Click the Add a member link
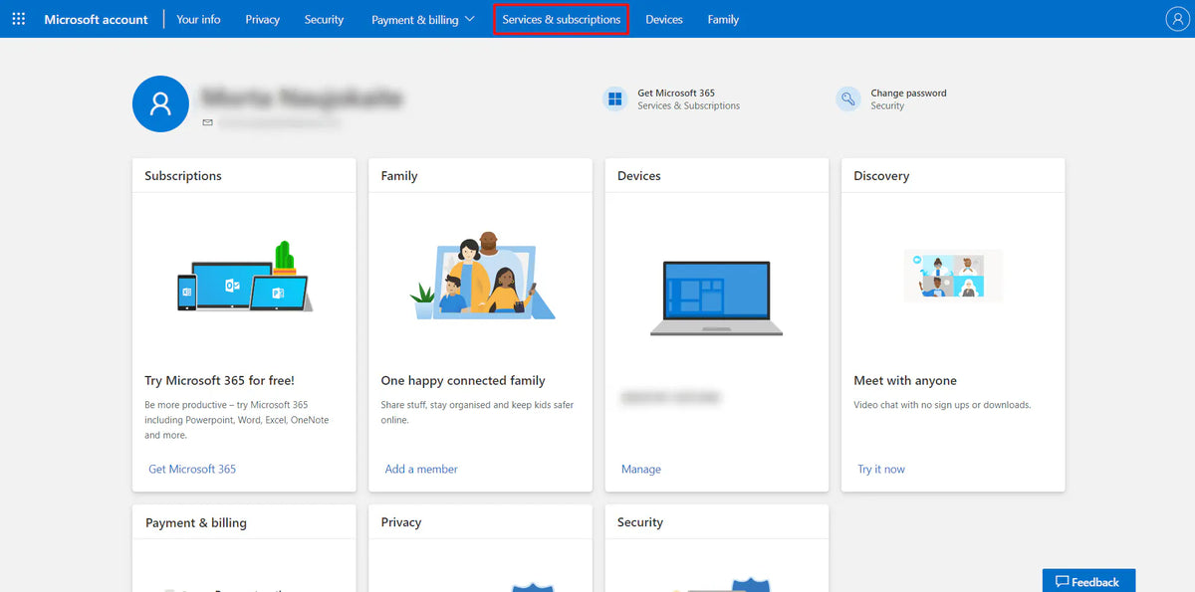Screen dimensions: 1195x592 click(421, 469)
